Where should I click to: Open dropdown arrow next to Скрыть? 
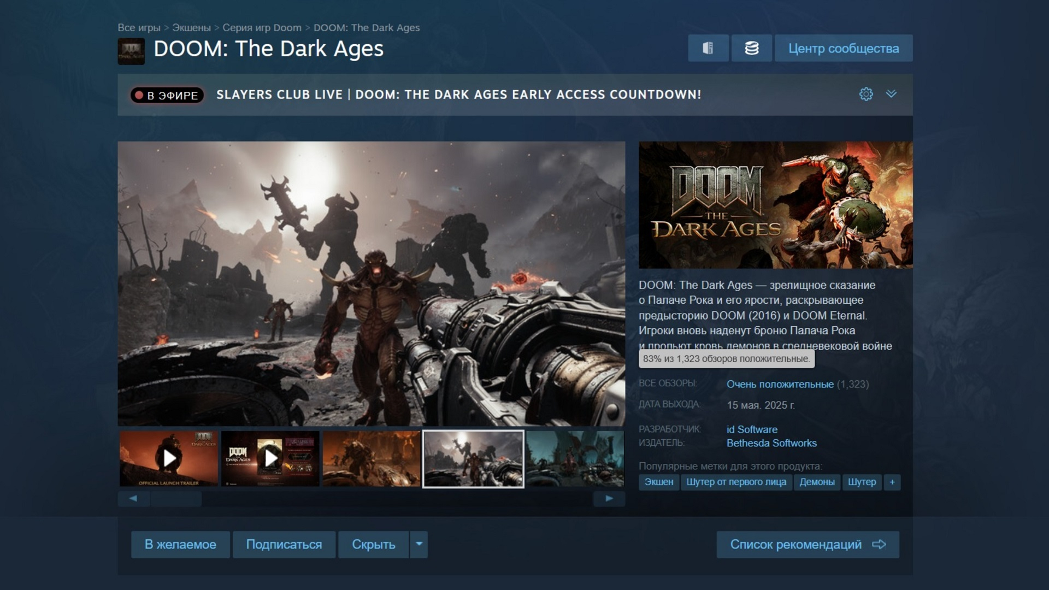pos(419,545)
